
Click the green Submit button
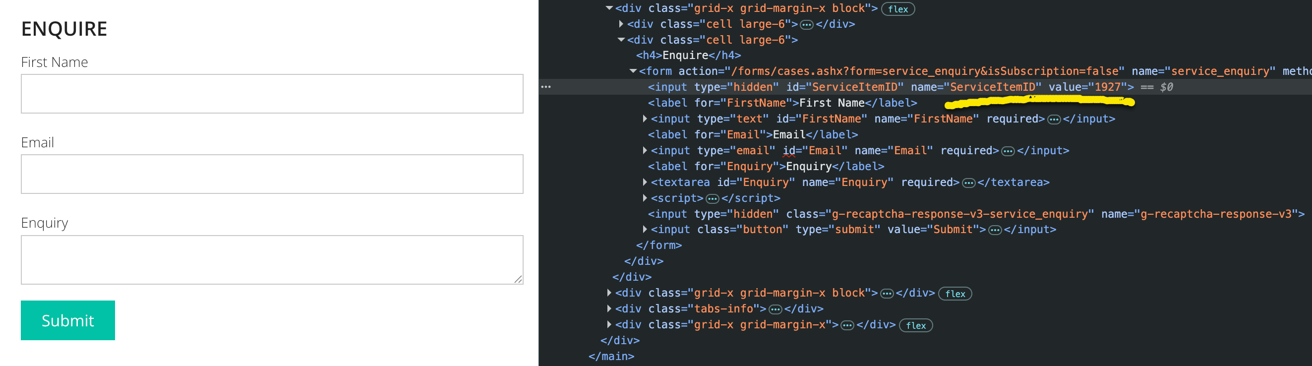[68, 320]
